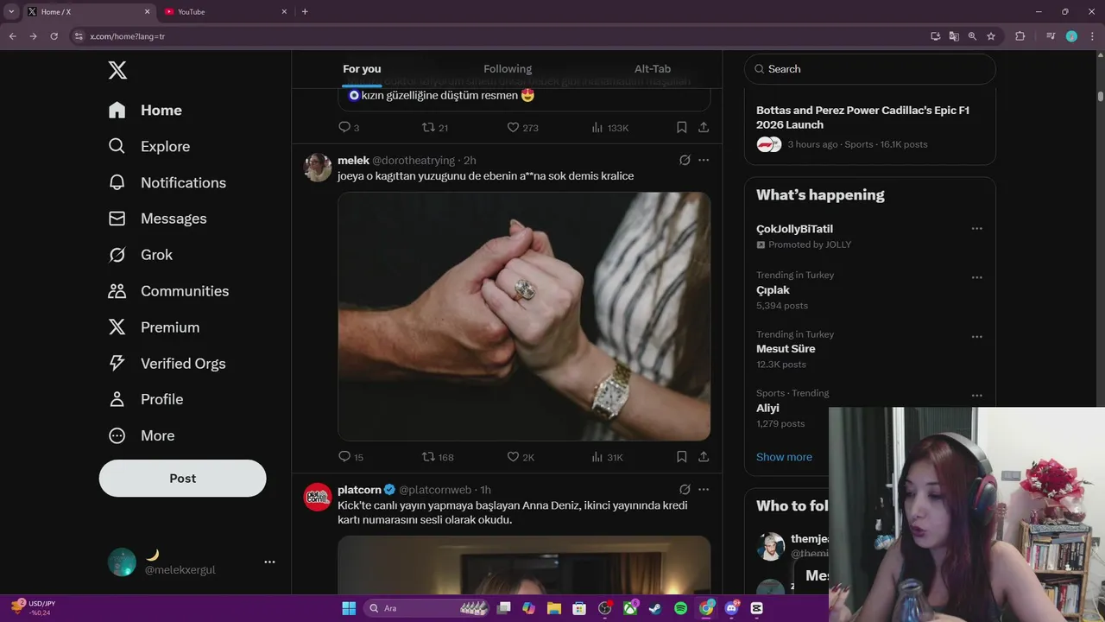Open the ring hands photo
The width and height of the screenshot is (1105, 622).
click(x=524, y=316)
